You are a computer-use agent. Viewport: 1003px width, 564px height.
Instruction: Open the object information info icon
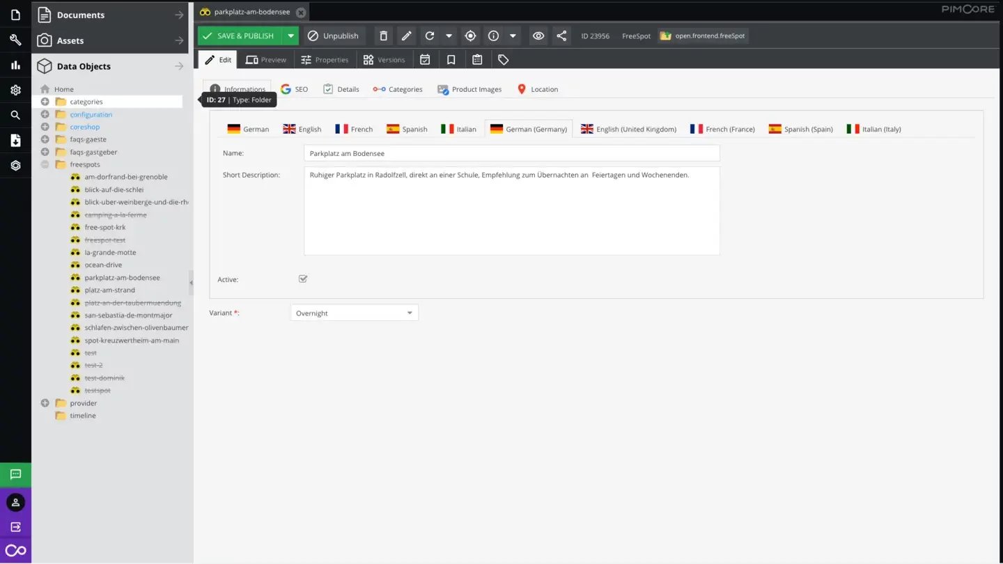pyautogui.click(x=493, y=36)
